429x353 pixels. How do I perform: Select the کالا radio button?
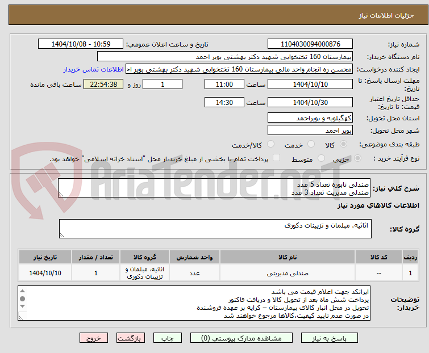coord(343,144)
